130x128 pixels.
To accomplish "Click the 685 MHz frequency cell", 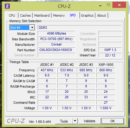I will 86,70.
